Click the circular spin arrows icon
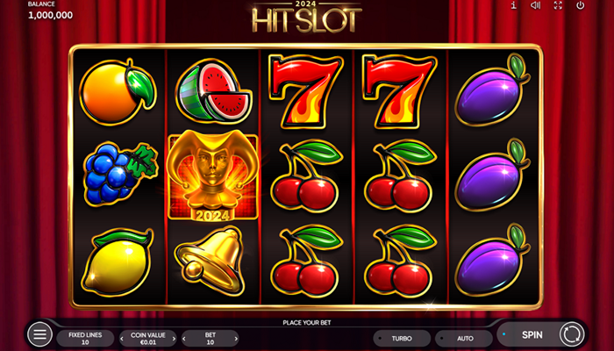The height and width of the screenshot is (351, 614). [572, 335]
